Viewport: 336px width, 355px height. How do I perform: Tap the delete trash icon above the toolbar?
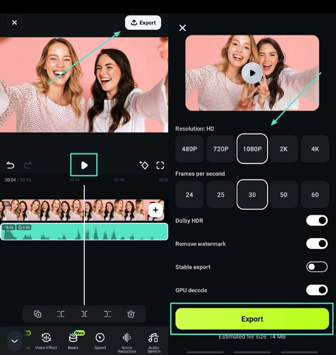point(131,314)
